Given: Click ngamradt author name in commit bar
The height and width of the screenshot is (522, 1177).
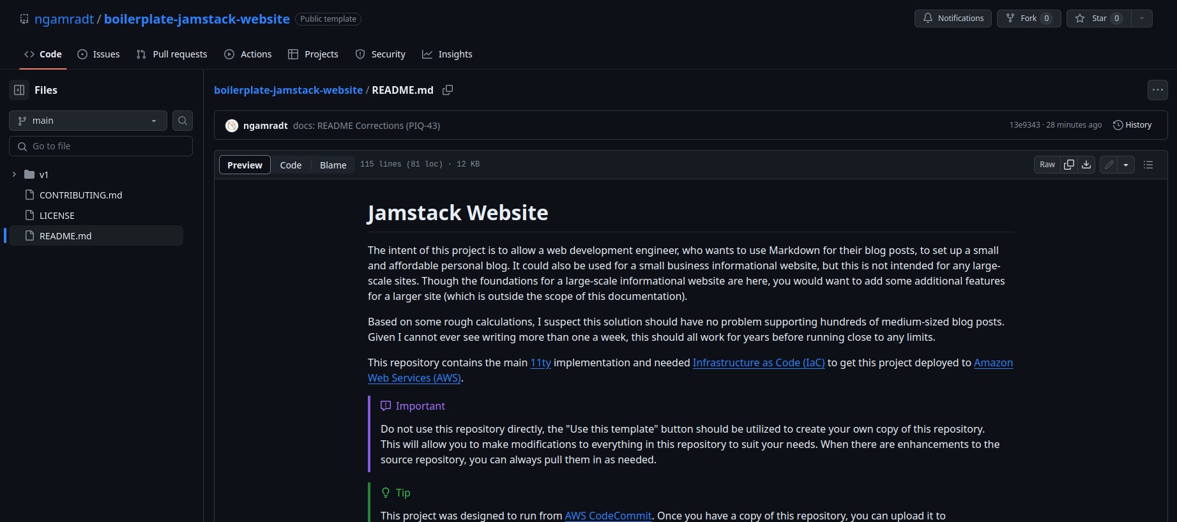Looking at the screenshot, I should point(265,126).
